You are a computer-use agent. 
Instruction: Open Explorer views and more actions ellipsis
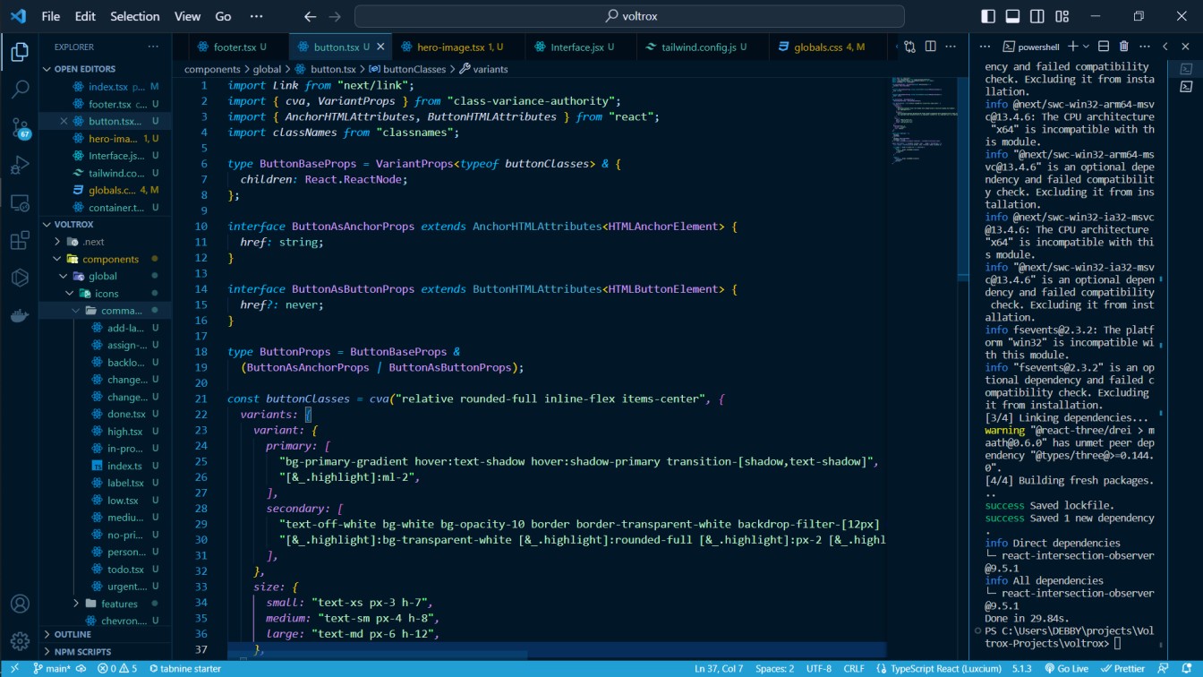(154, 47)
